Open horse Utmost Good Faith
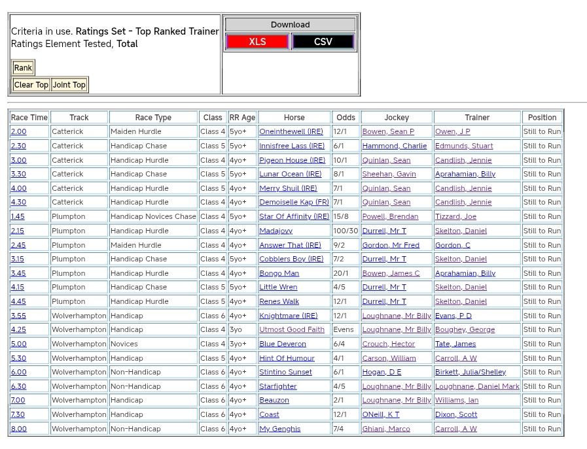The image size is (587, 449). 291,330
